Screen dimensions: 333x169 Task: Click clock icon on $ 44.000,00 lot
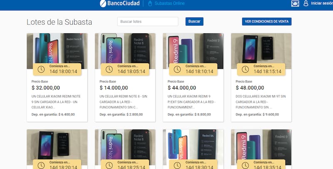tap(177, 69)
